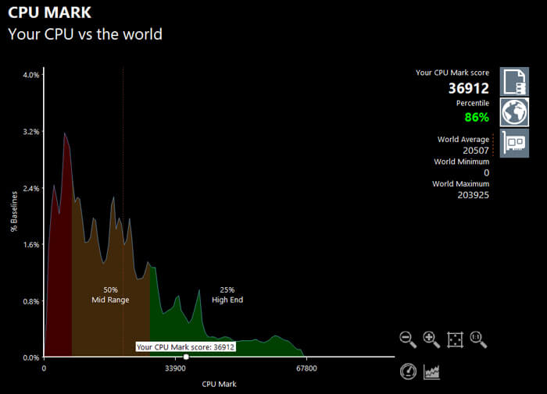Screen dimensions: 547x394
Task: Click the 3.2% y-axis tick label
Action: [x=31, y=132]
